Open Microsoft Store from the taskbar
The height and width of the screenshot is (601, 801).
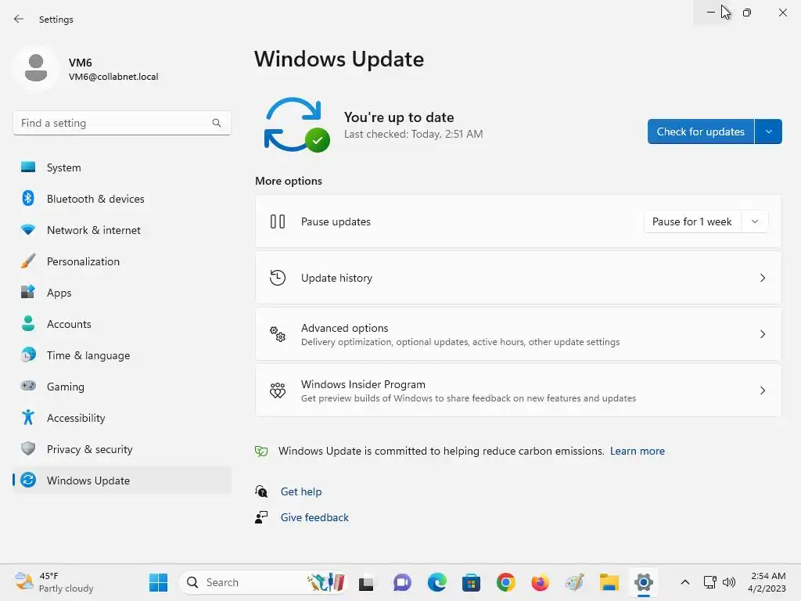pos(471,582)
